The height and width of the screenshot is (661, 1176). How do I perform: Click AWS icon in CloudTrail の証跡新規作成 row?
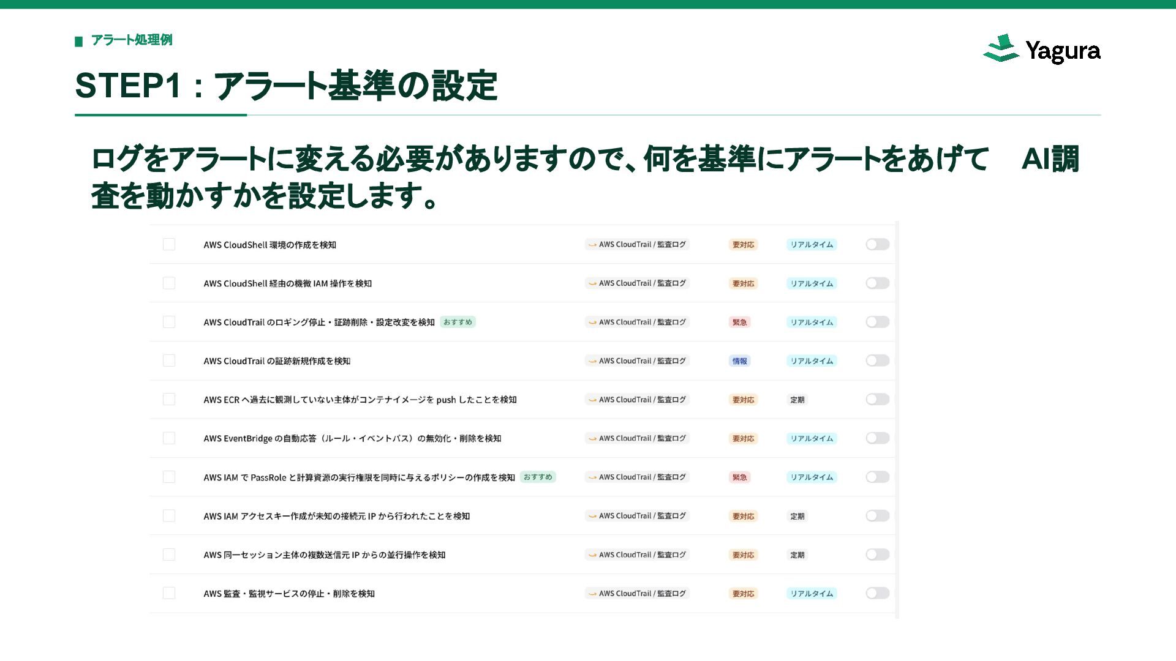tap(592, 361)
